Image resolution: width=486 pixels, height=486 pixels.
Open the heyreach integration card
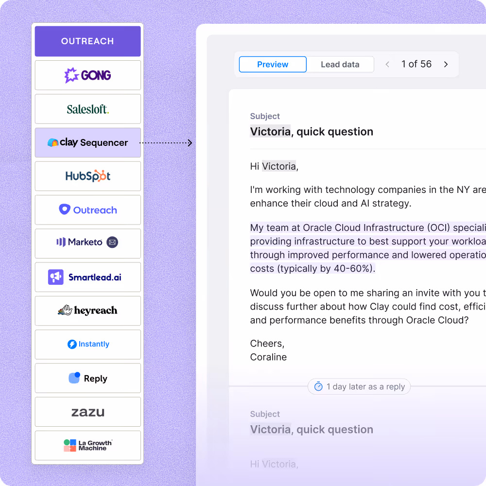[x=87, y=311]
